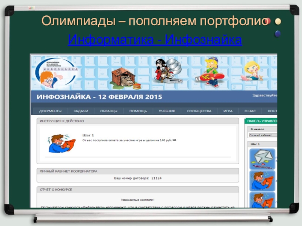The image size is (302, 226).
Task: Open the Информатика - Инфознайка hyperlink
Action: [x=155, y=40]
